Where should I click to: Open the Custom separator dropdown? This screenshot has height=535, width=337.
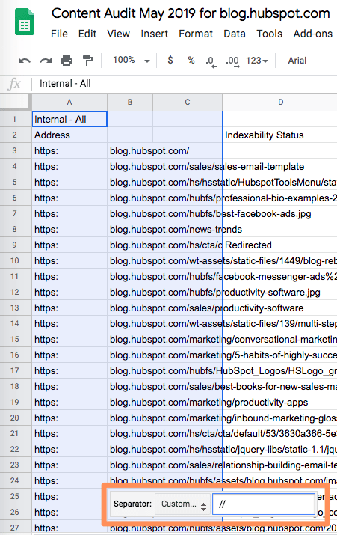pos(182,504)
